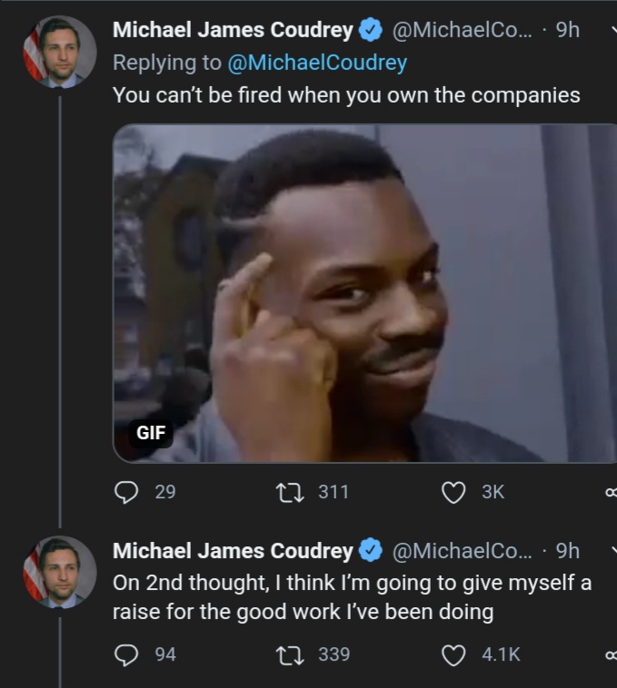Open author name on the first tweet
Image resolution: width=617 pixels, height=688 pixels.
[233, 30]
